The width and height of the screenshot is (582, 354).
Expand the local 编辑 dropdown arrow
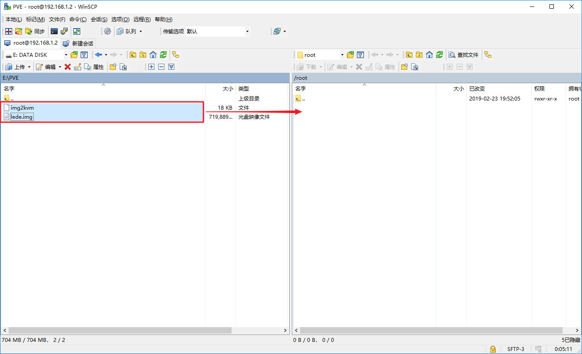[x=60, y=67]
